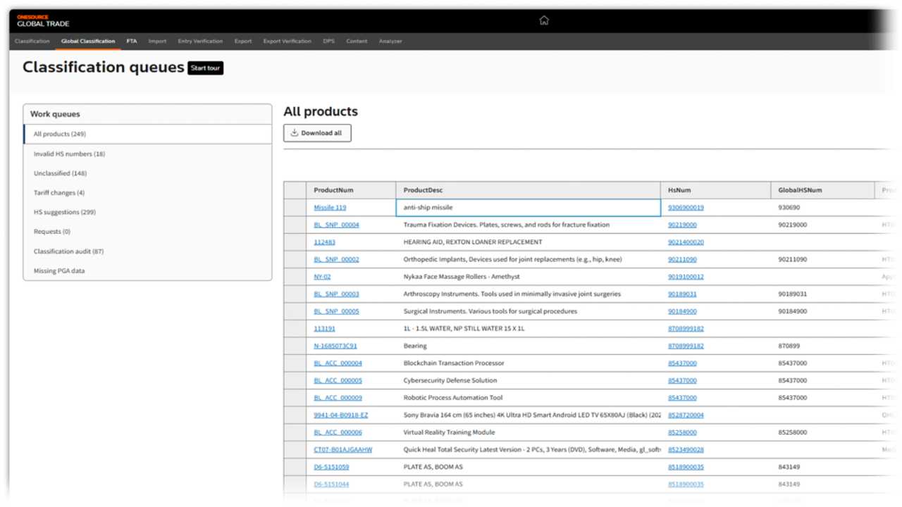Open the FTA tab
This screenshot has width=902, height=507.
coord(132,42)
